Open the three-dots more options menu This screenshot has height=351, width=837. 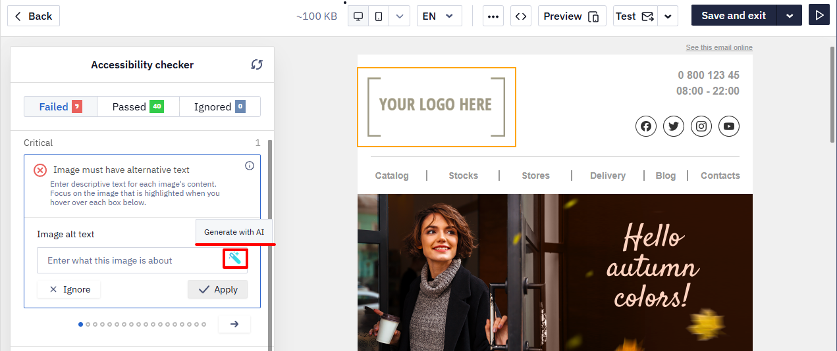click(x=493, y=16)
